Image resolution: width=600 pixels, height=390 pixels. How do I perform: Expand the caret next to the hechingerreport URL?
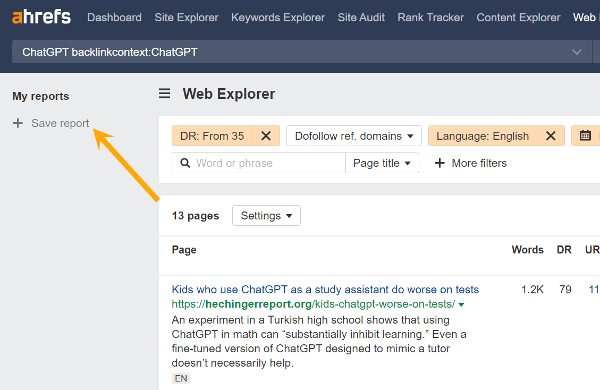[x=461, y=304]
